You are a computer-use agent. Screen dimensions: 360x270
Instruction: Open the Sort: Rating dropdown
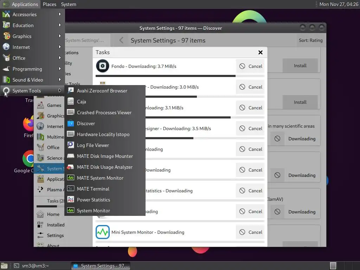pos(310,40)
